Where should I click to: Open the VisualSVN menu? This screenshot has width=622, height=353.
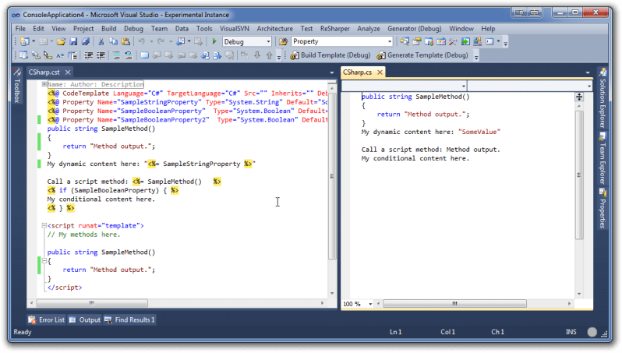235,29
